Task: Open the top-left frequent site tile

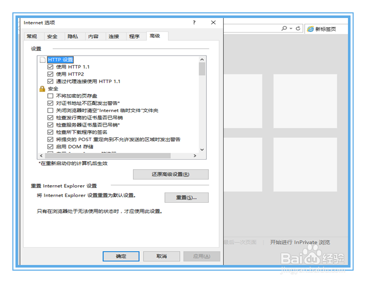Action: (x=243, y=101)
